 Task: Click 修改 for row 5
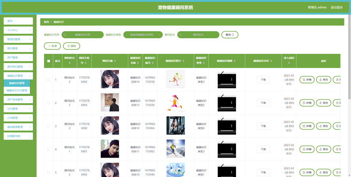coord(323,173)
